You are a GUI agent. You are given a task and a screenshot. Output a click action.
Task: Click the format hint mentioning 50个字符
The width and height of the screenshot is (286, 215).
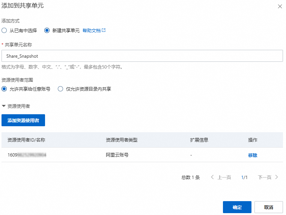point(62,67)
